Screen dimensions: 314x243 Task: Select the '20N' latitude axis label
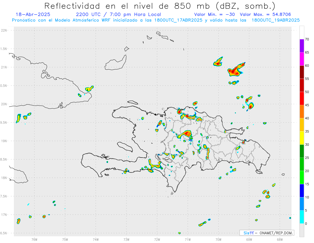4,104
